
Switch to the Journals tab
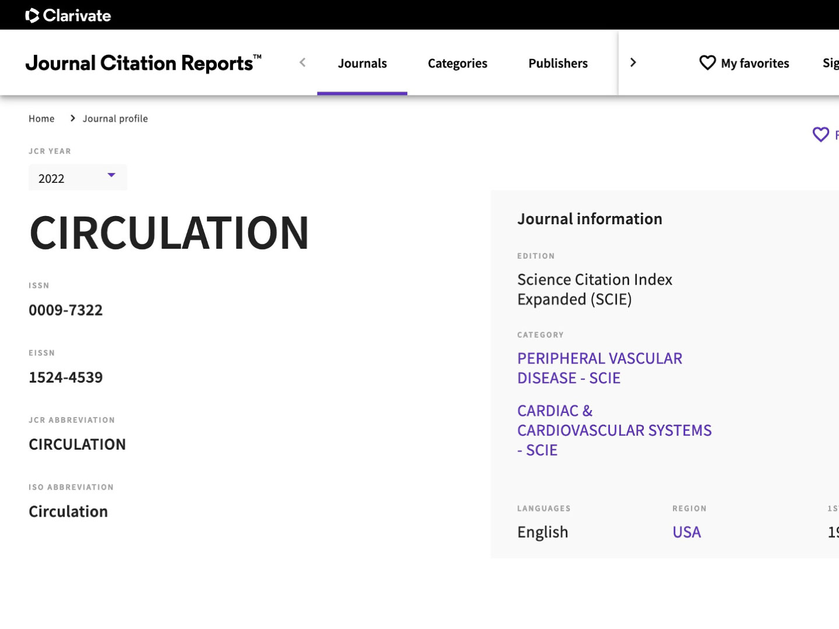(362, 63)
